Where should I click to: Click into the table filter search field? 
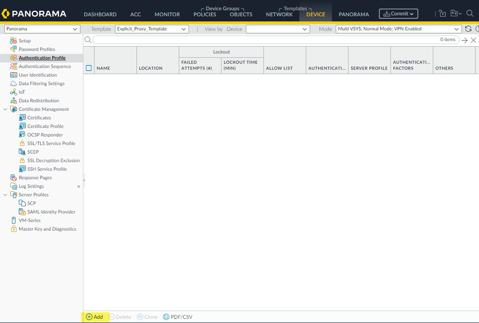coord(263,40)
